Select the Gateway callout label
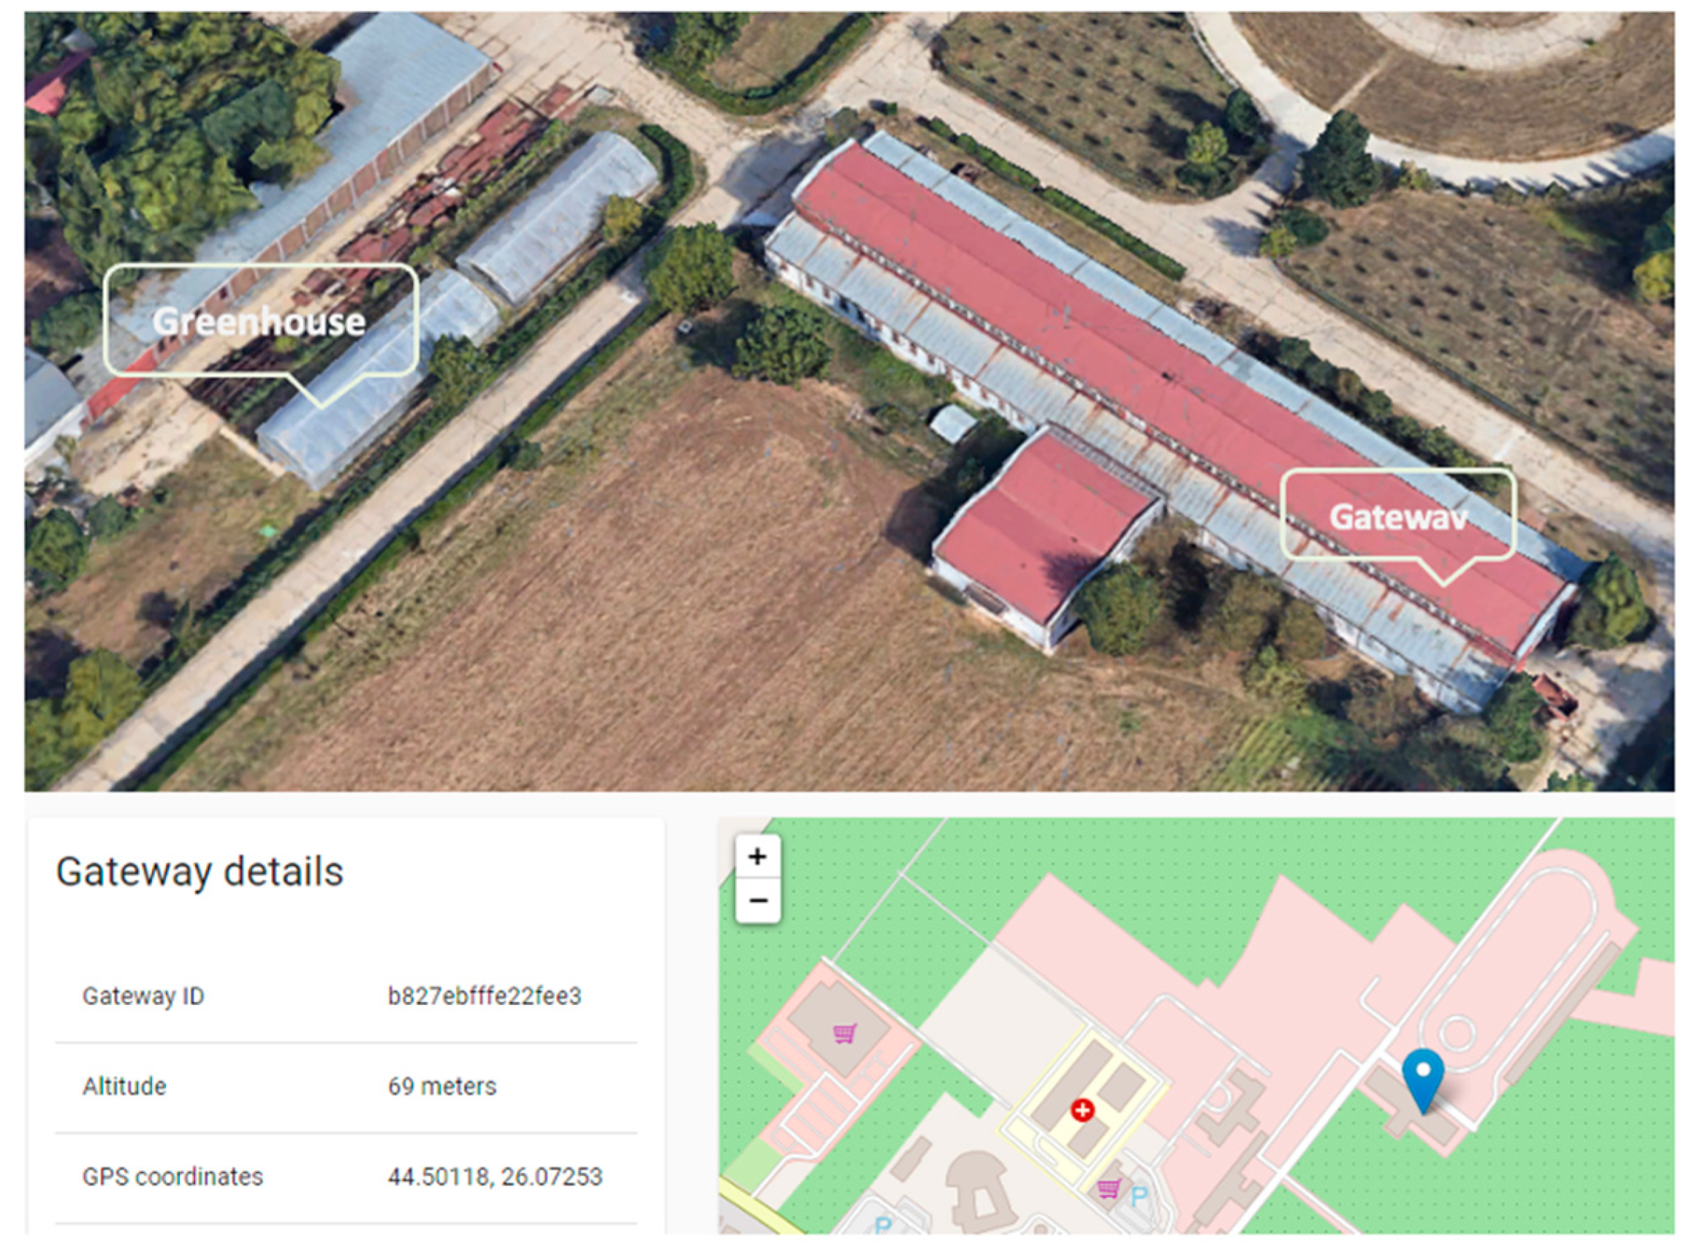The image size is (1689, 1255). click(1398, 517)
